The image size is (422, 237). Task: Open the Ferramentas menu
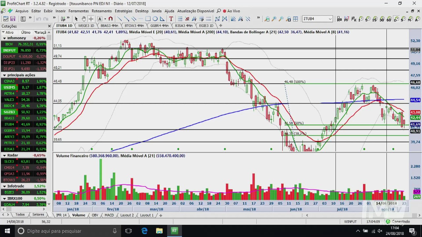[x=78, y=11]
